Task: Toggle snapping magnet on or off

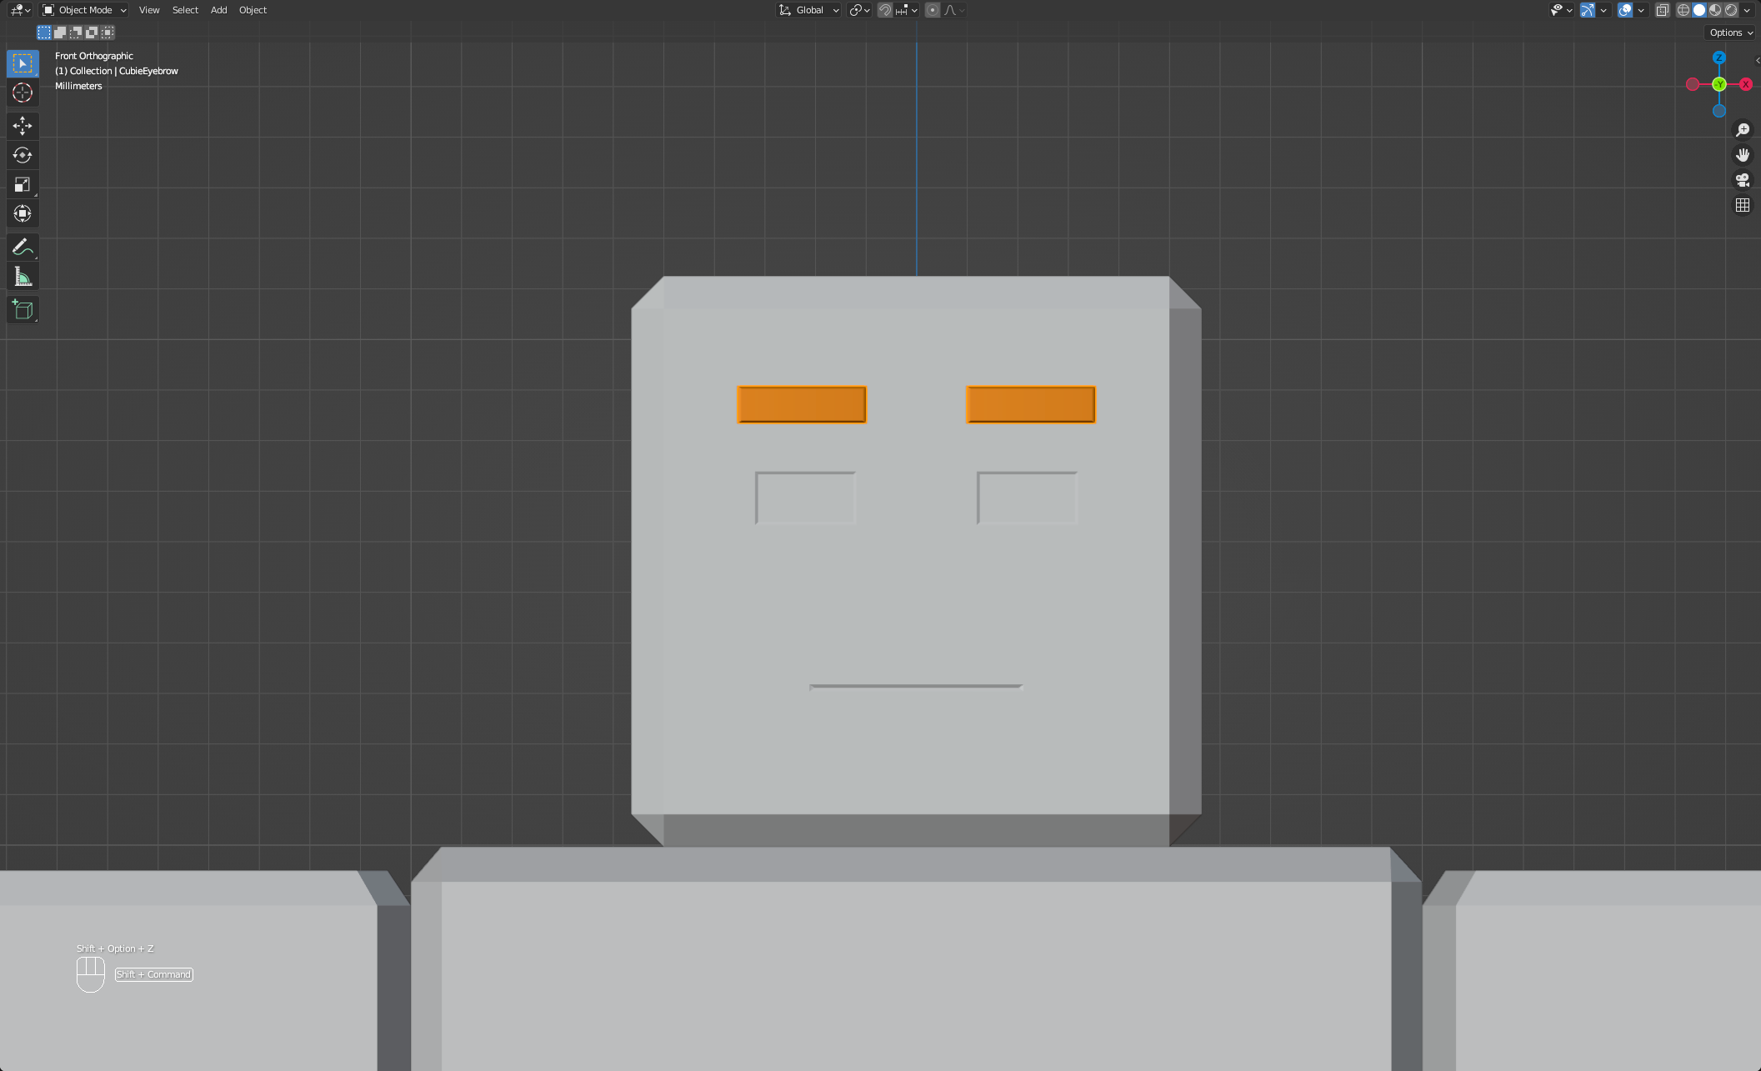Action: 885,10
